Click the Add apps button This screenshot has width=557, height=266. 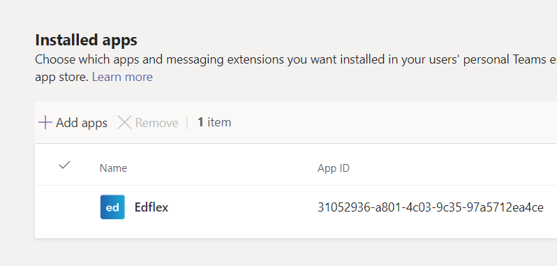point(73,122)
